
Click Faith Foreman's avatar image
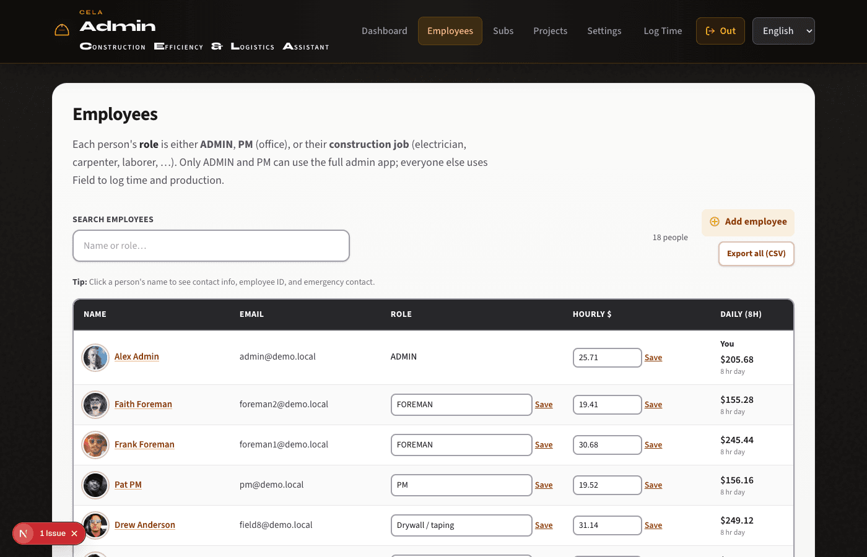pyautogui.click(x=95, y=404)
